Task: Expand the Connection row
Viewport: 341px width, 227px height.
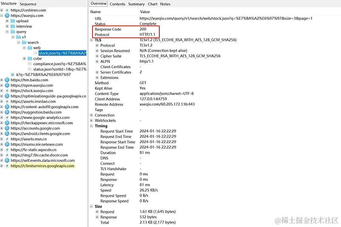Action: point(91,115)
